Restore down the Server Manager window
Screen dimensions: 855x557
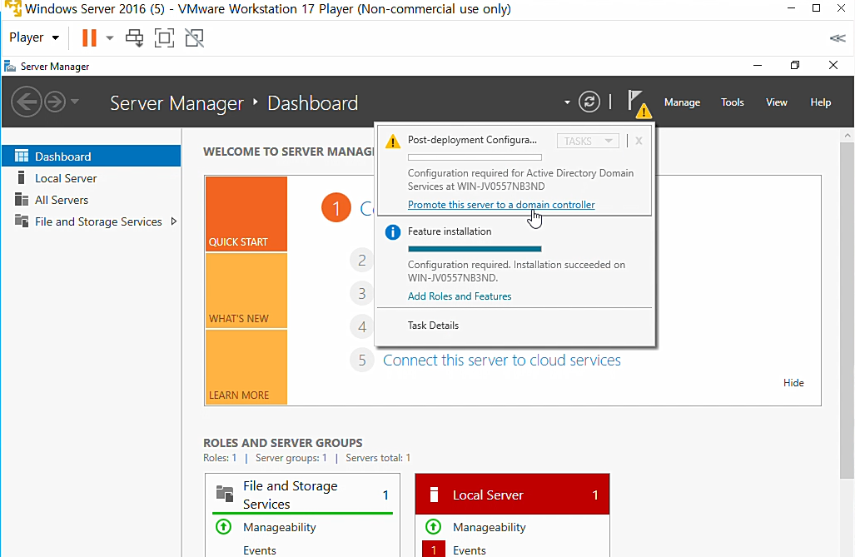[795, 66]
